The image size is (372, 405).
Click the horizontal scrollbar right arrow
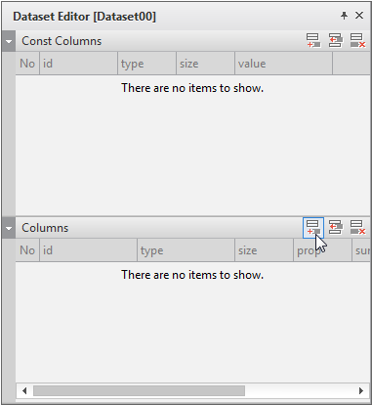[x=360, y=390]
